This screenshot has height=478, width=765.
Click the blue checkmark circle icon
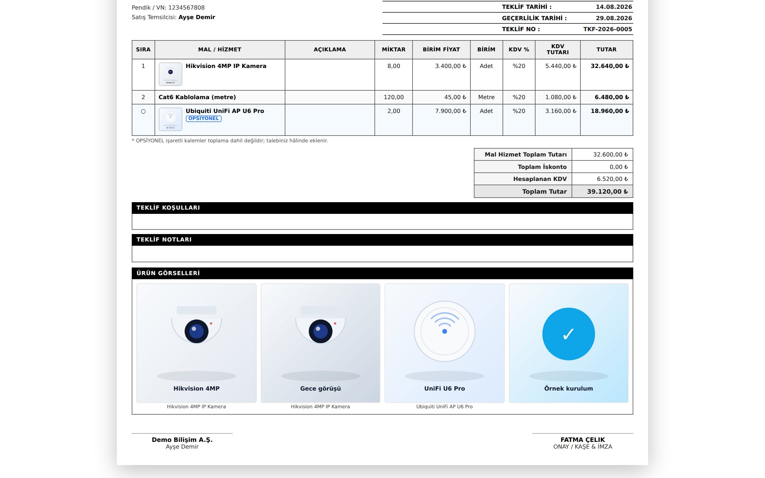tap(568, 334)
